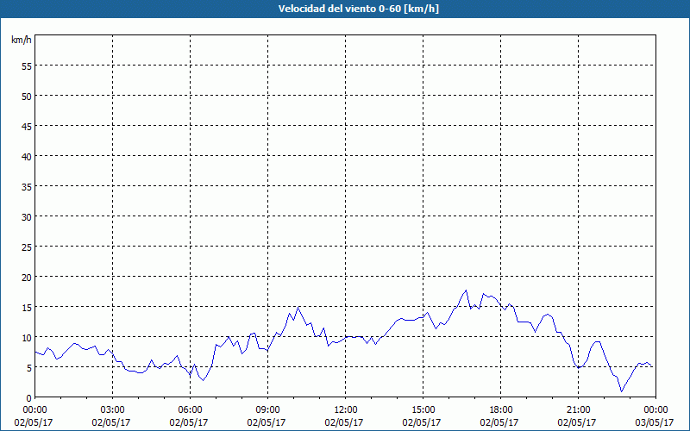The image size is (690, 431).
Task: Click the wind speed peak near 16:40
Action: point(466,290)
